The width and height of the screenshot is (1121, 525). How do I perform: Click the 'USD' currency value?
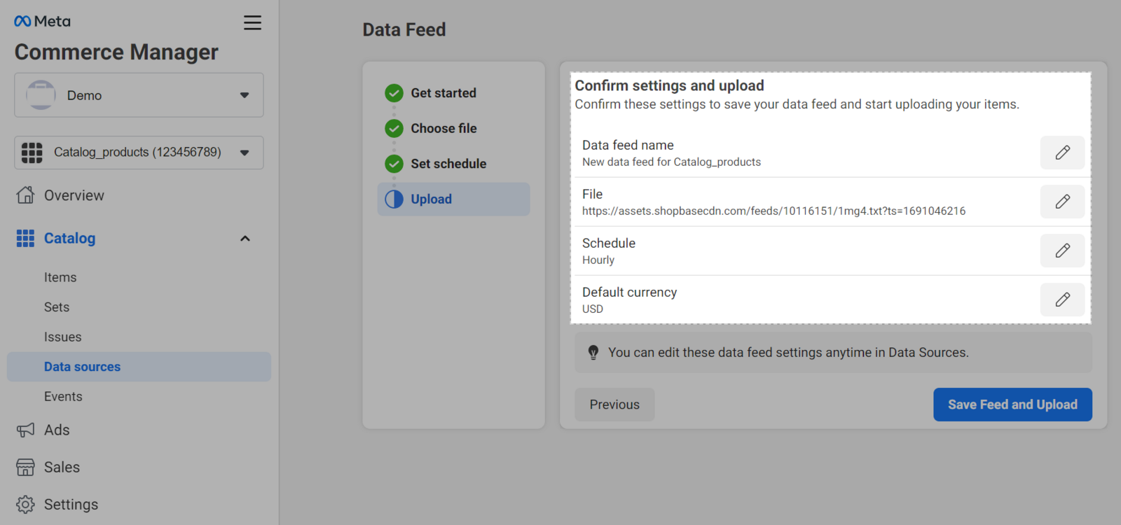point(593,309)
